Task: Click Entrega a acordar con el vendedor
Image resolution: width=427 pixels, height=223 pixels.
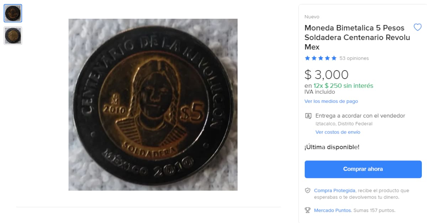Action: tap(360, 116)
